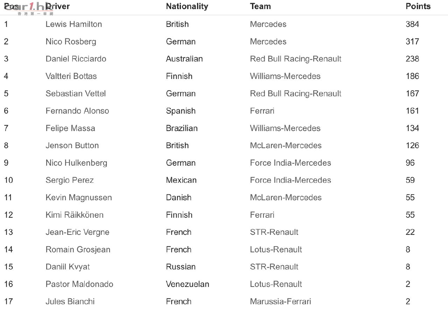The height and width of the screenshot is (310, 448).
Task: Select driver name Lewis Hamilton
Action: tap(74, 24)
